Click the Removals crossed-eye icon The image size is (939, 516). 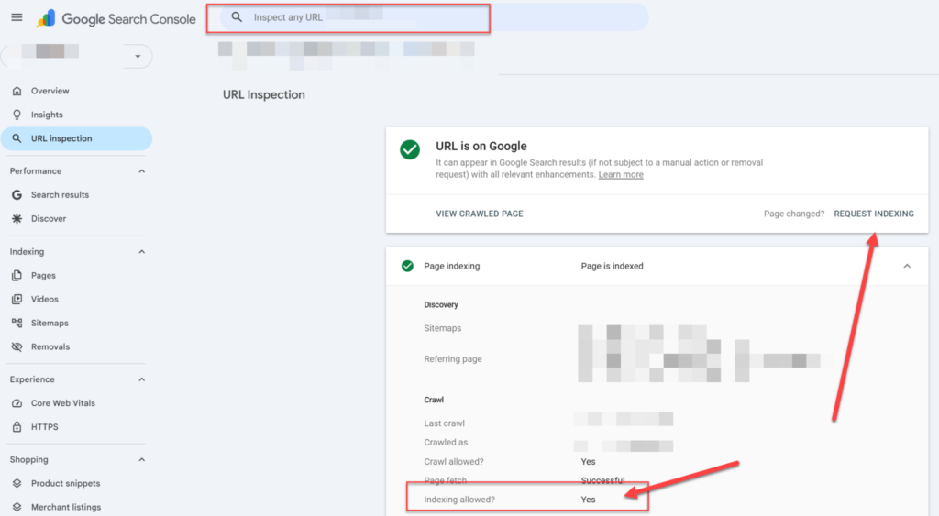point(17,346)
